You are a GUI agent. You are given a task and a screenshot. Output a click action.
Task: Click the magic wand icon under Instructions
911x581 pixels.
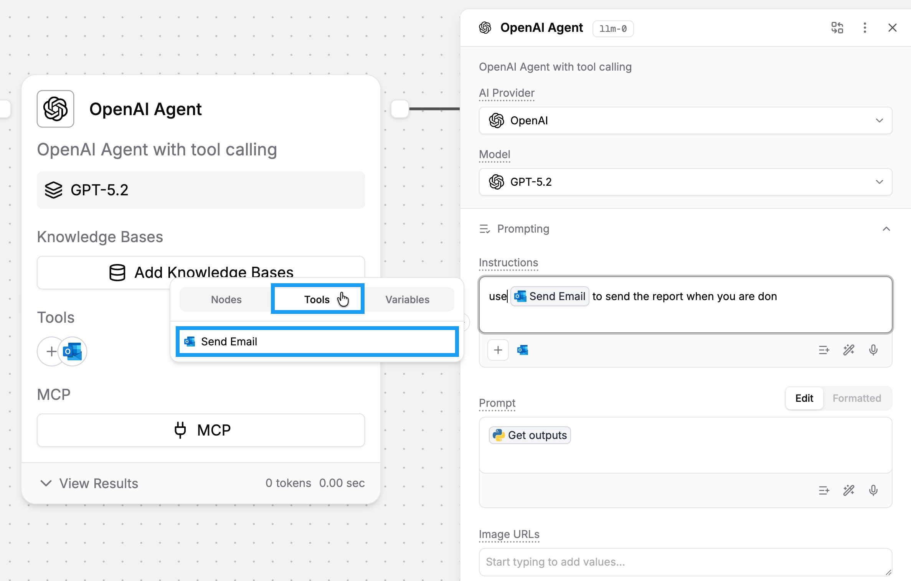[848, 350]
